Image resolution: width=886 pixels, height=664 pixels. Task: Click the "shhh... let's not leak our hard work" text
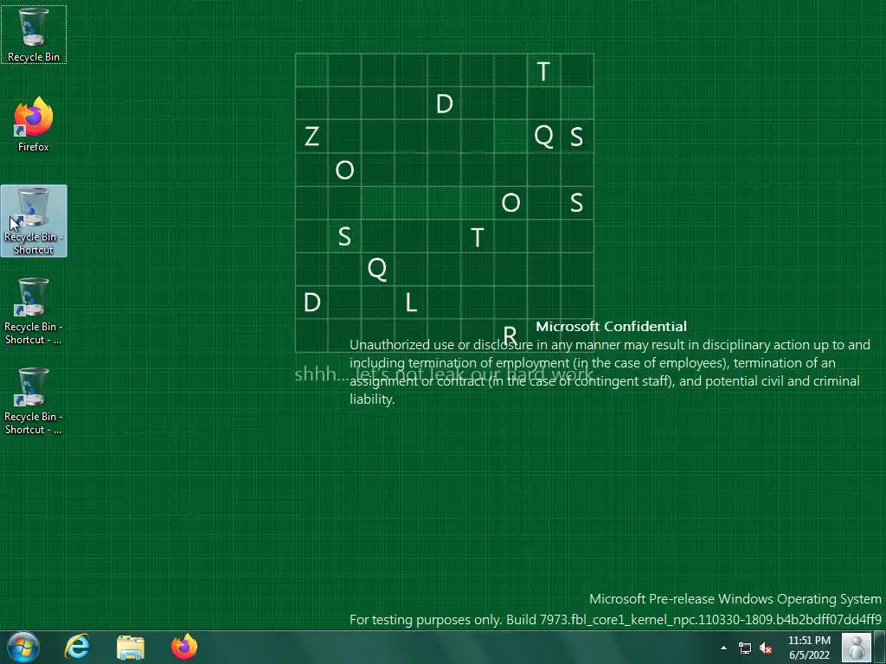point(444,373)
